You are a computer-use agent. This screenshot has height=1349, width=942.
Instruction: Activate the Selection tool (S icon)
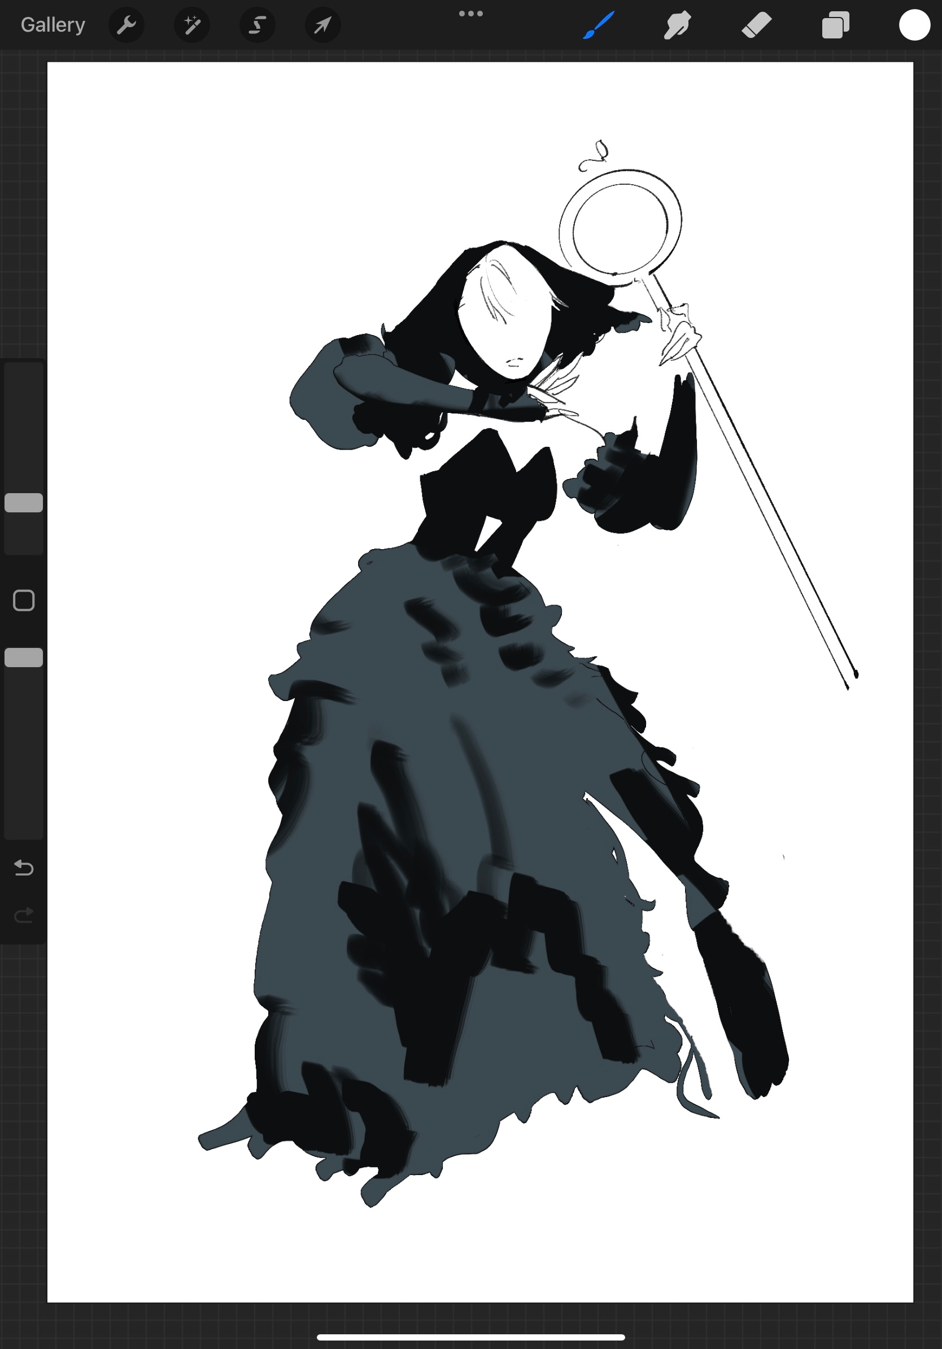pos(257,25)
